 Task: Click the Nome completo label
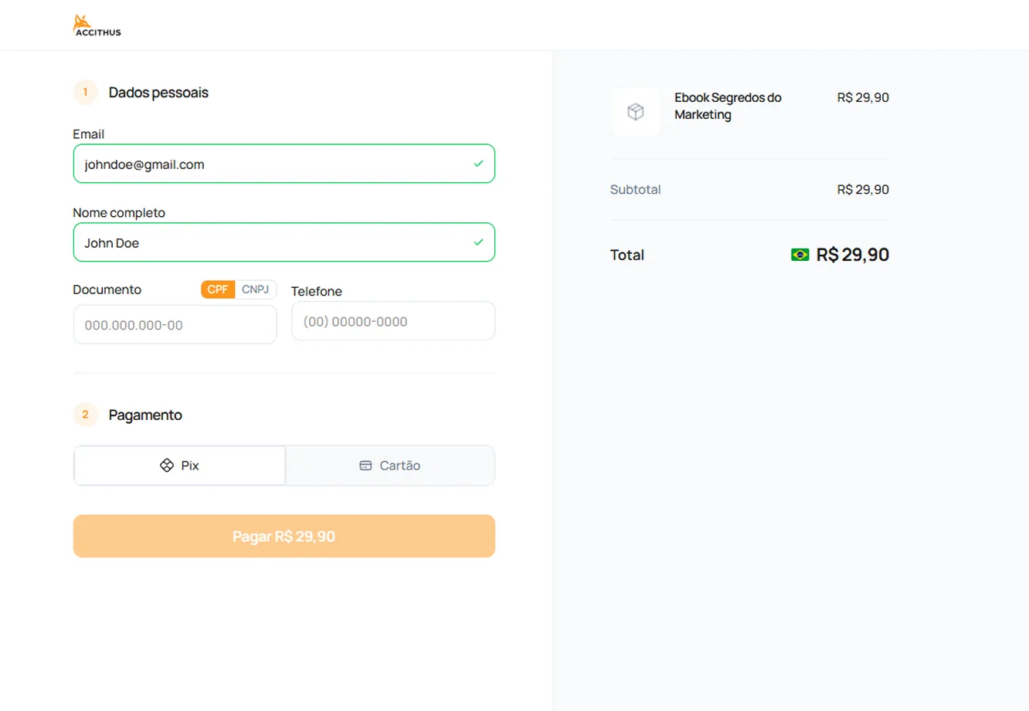click(119, 212)
